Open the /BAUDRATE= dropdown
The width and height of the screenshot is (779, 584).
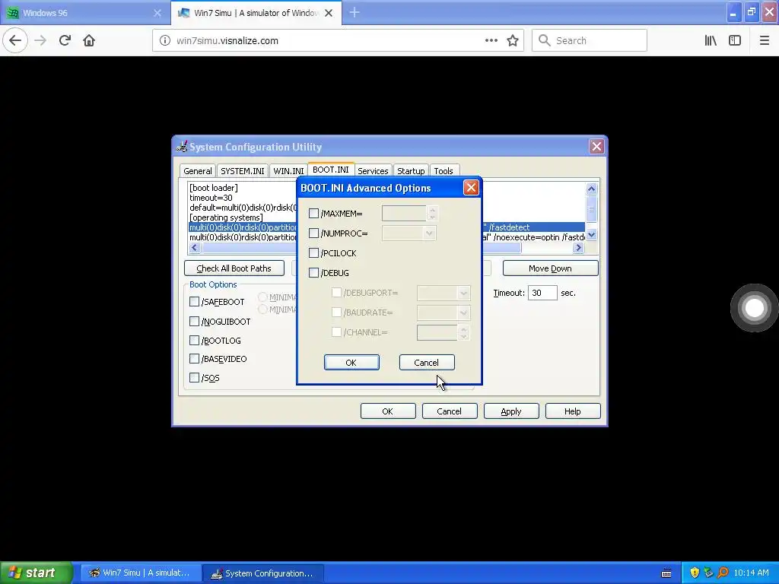click(x=463, y=313)
